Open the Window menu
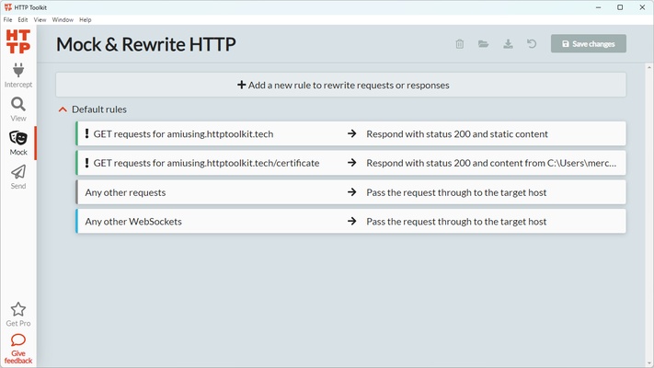 pos(63,19)
